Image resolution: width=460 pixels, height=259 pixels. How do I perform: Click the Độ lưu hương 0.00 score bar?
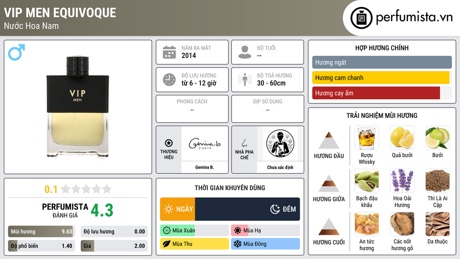[114, 232]
